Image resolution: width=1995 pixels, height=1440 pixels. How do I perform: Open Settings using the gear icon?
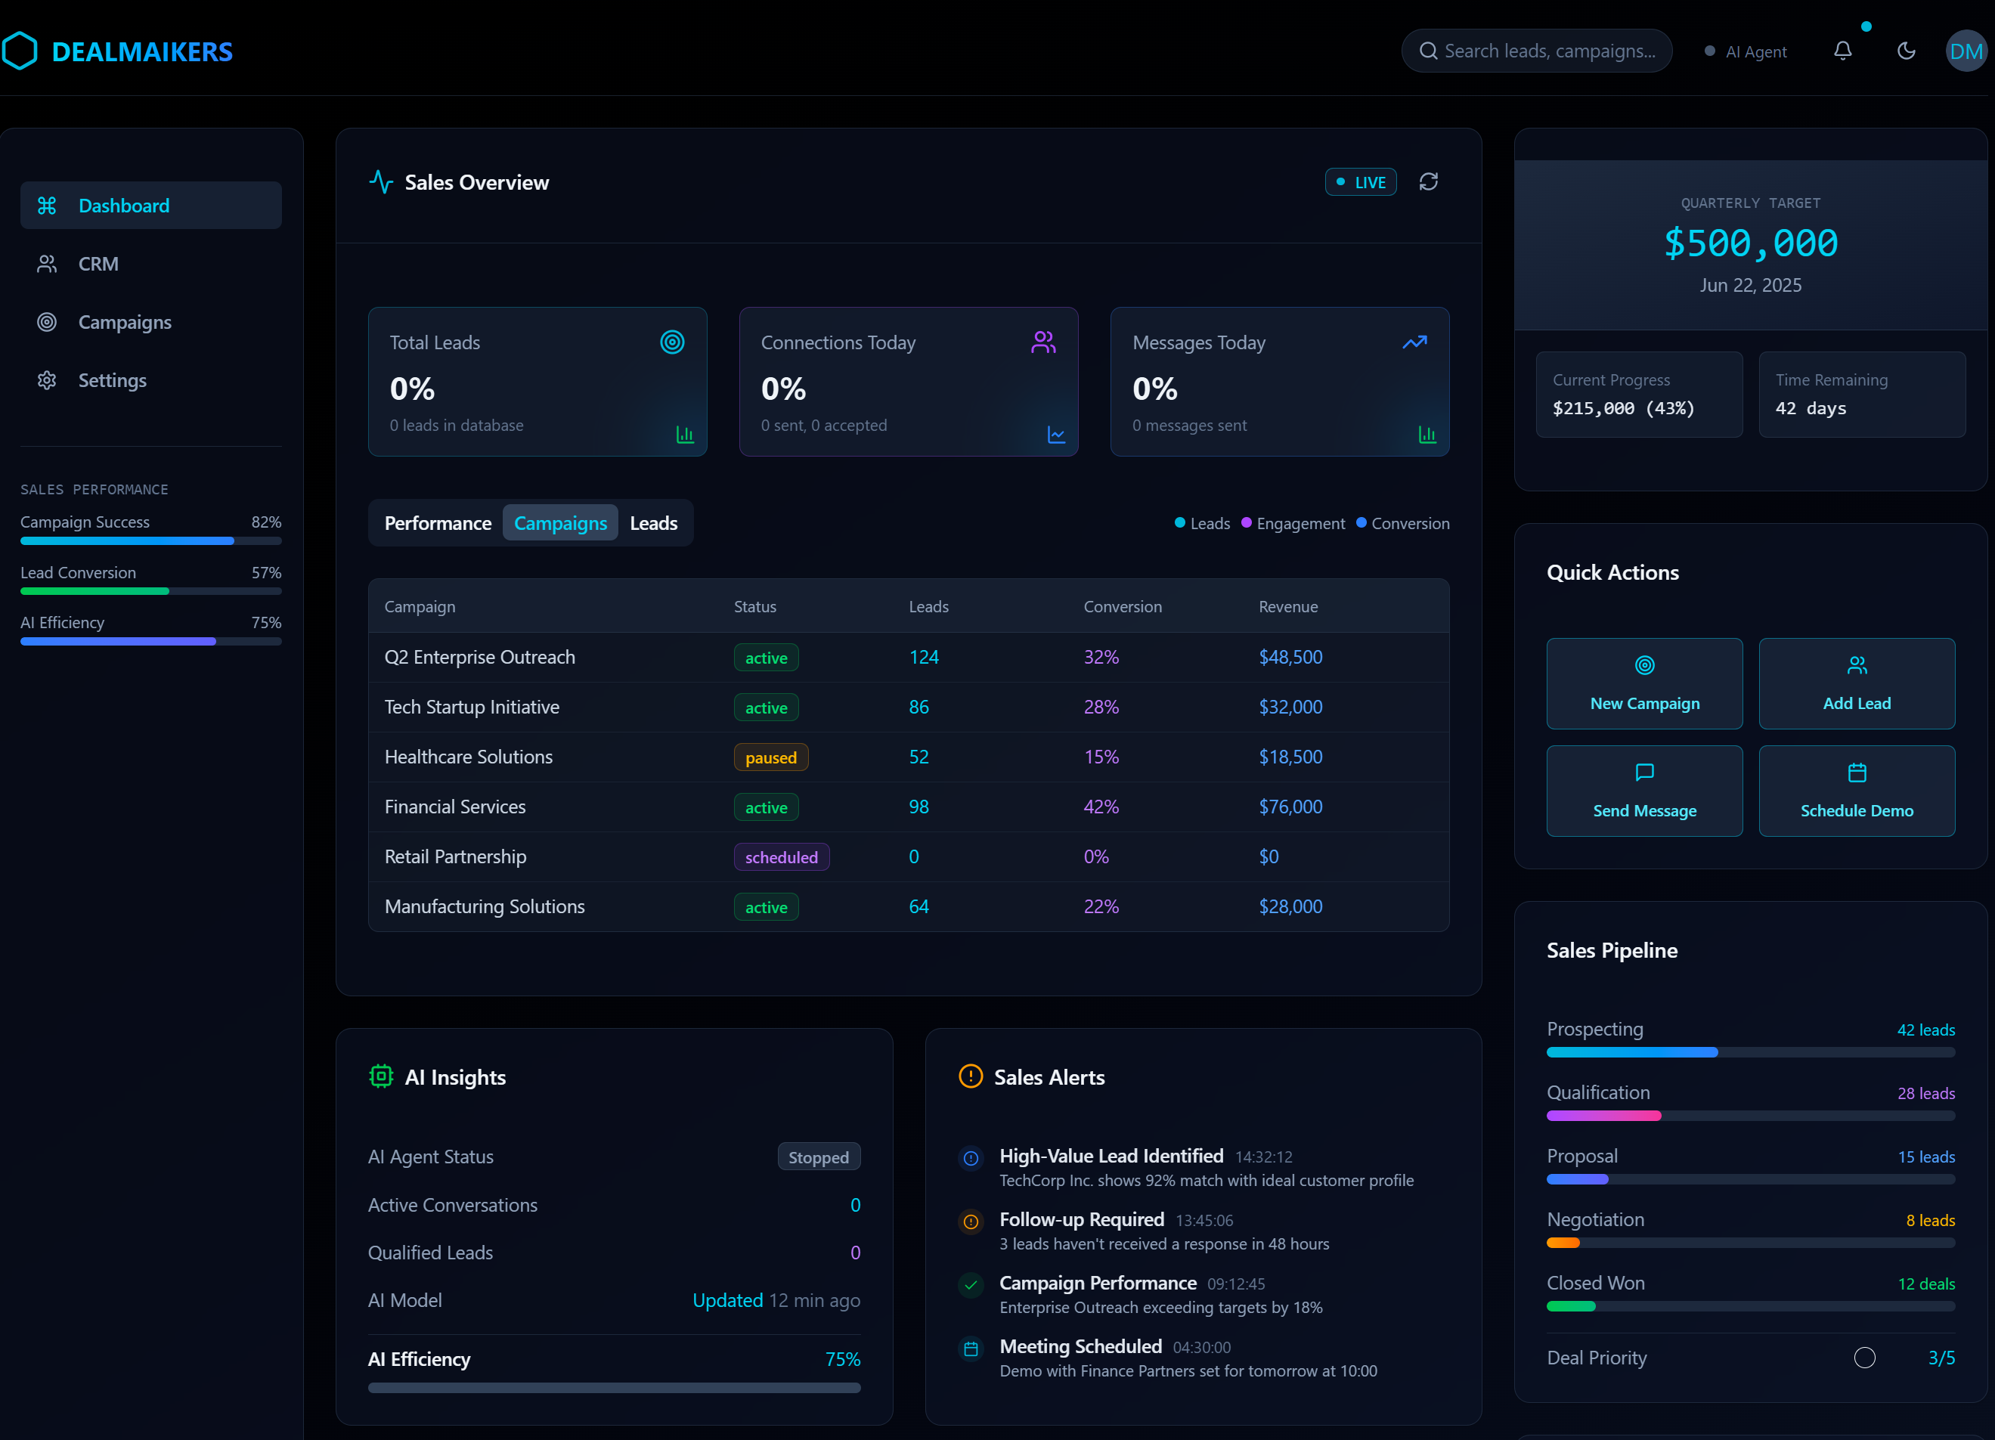coord(47,380)
